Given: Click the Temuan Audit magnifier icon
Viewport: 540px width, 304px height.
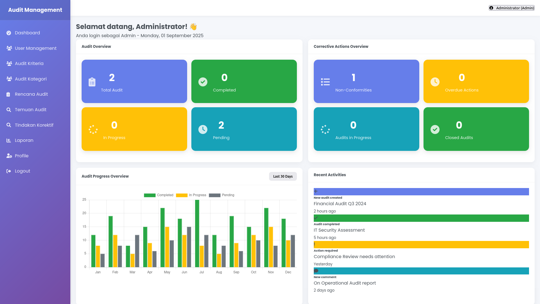Looking at the screenshot, I should [x=9, y=109].
